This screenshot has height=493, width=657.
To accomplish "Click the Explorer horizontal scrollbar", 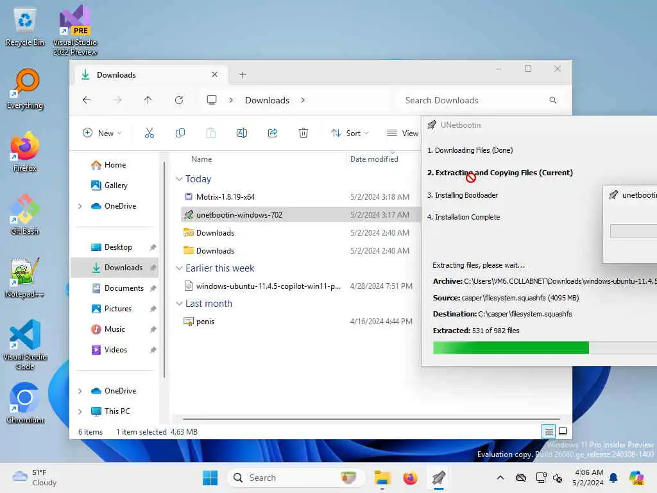I will 371,419.
